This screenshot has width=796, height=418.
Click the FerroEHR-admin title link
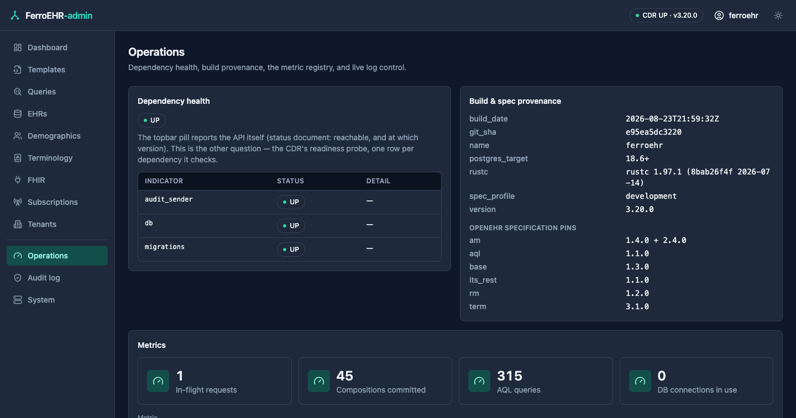59,15
